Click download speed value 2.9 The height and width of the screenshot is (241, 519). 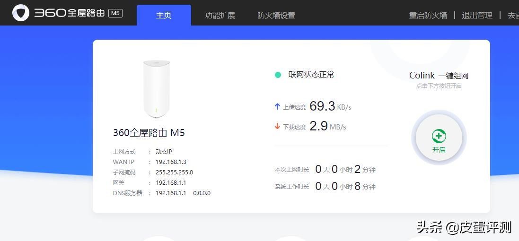coord(318,126)
